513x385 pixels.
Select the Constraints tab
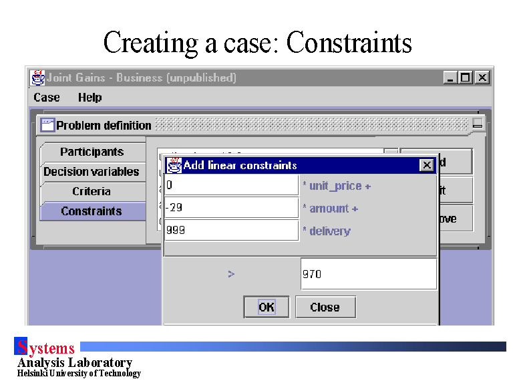tap(92, 211)
